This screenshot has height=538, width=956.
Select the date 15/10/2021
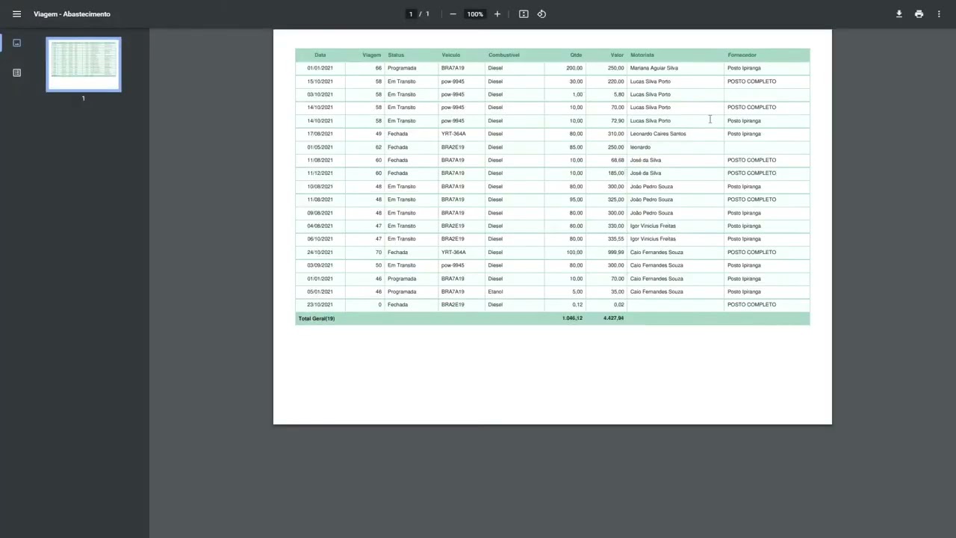pyautogui.click(x=320, y=81)
